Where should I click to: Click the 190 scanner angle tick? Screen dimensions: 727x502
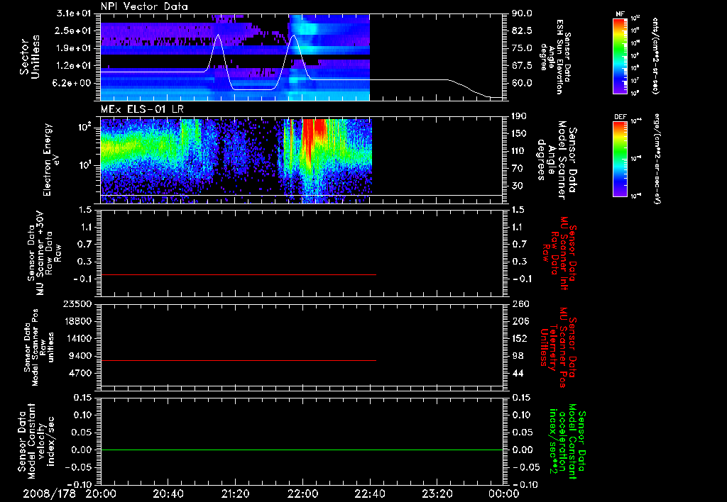(x=519, y=116)
